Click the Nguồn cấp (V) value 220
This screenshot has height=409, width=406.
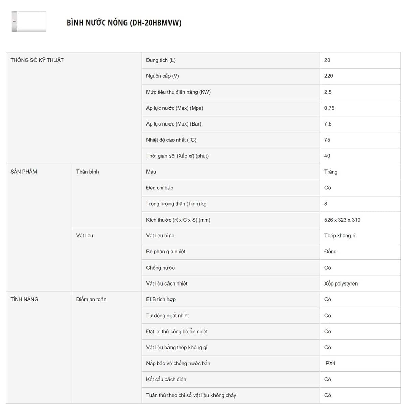point(328,76)
